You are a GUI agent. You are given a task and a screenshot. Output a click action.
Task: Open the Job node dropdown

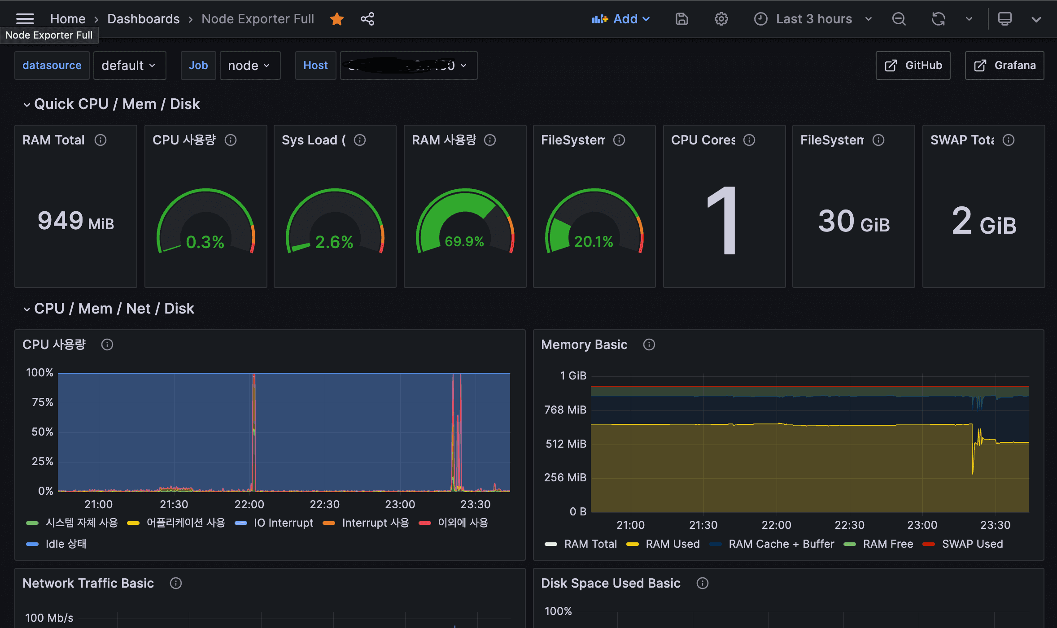click(249, 65)
